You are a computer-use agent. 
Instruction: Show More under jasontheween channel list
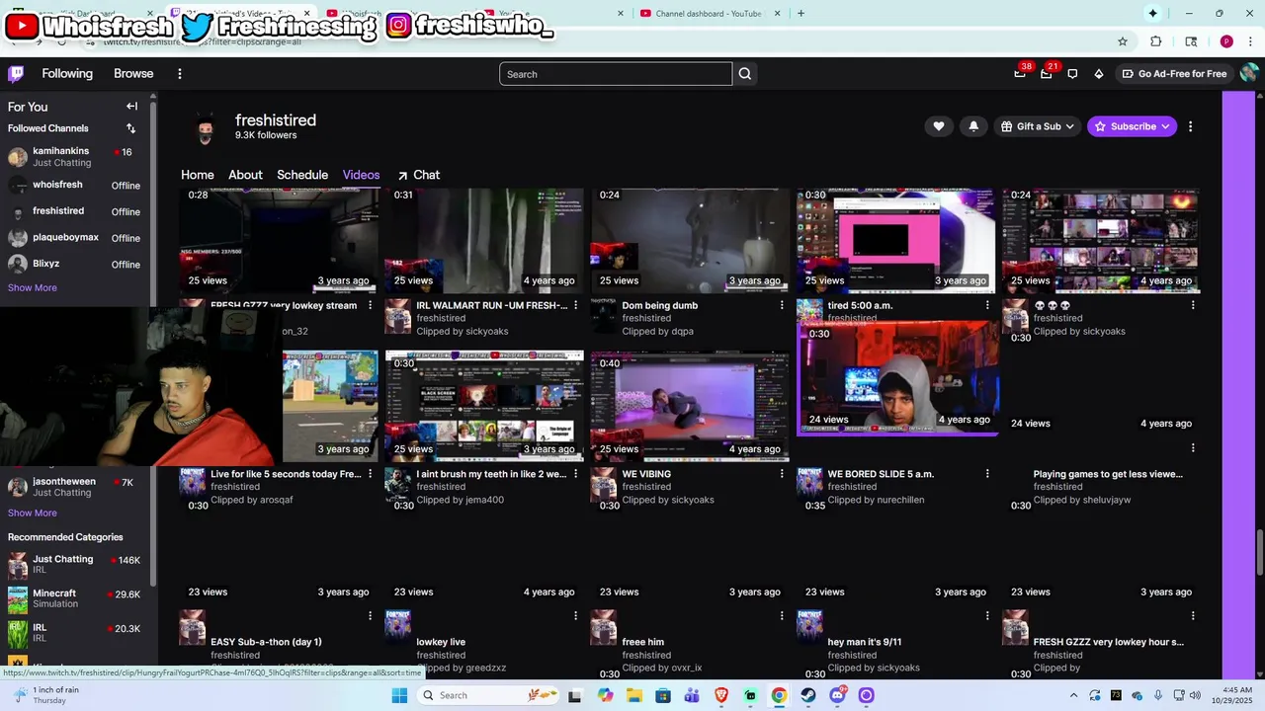click(x=33, y=513)
